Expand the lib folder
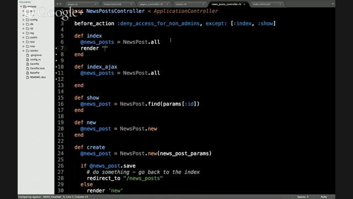Viewport: 353px width, 199px height. [x=23, y=29]
